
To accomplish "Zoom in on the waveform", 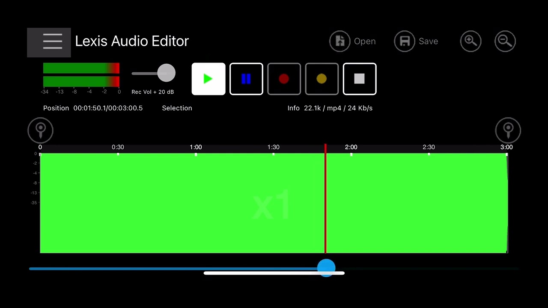I will coord(471,41).
